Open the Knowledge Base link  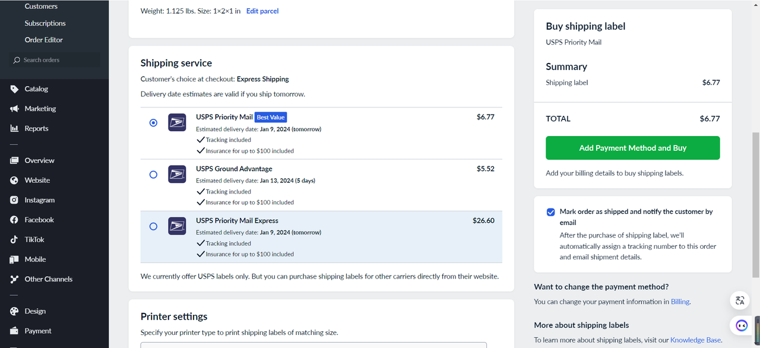coord(695,340)
